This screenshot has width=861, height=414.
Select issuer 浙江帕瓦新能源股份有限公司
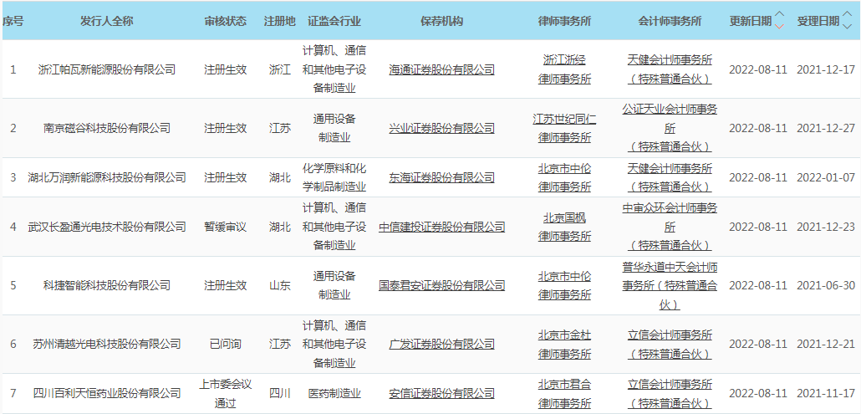[x=107, y=69]
